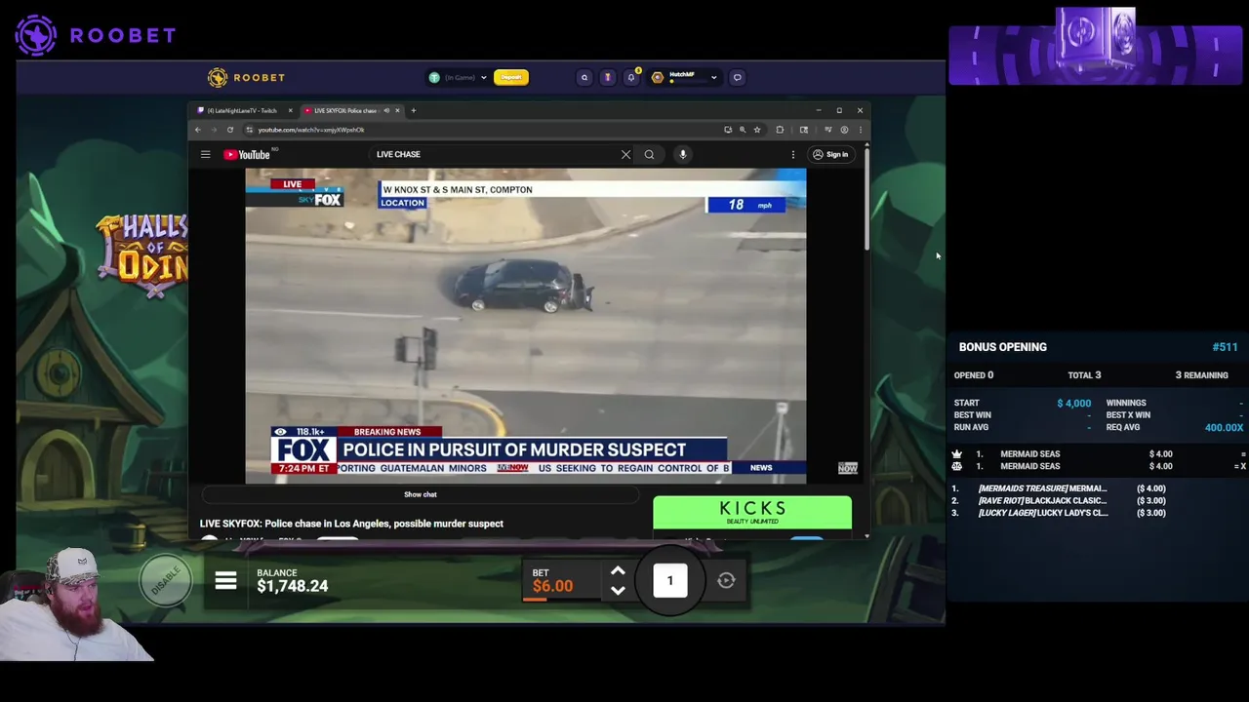This screenshot has width=1249, height=702.
Task: Open site info icon beside the URL
Action: click(250, 130)
